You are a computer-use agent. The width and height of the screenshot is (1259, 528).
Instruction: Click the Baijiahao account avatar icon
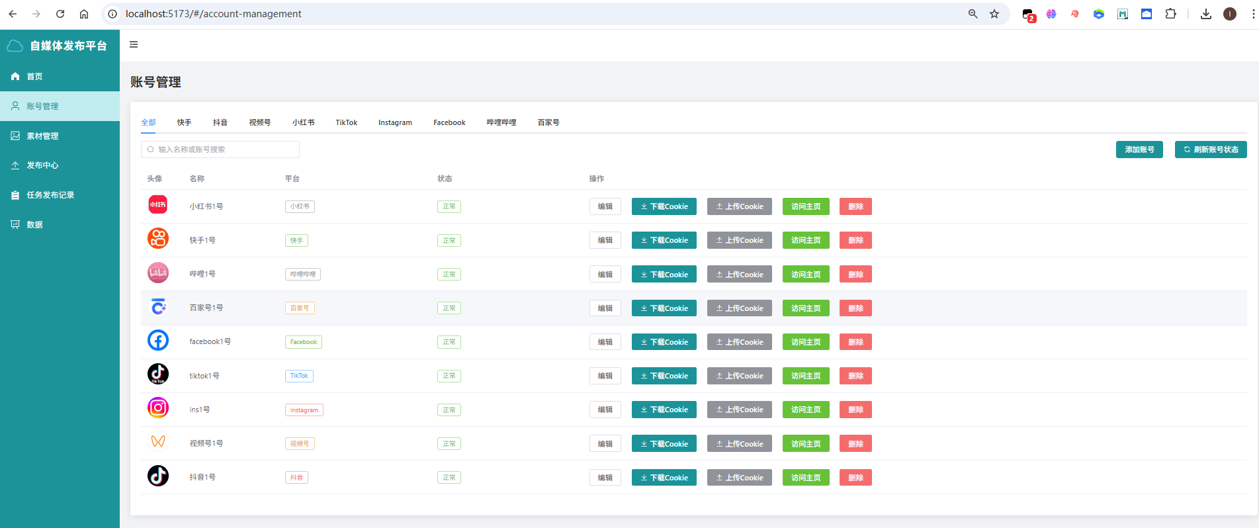(x=158, y=307)
